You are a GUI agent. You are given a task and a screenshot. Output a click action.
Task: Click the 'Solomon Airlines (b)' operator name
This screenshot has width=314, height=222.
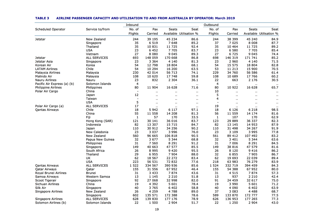[51, 203]
